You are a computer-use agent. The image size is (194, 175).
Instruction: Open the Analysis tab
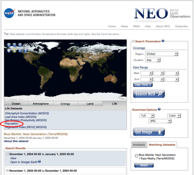139,145
